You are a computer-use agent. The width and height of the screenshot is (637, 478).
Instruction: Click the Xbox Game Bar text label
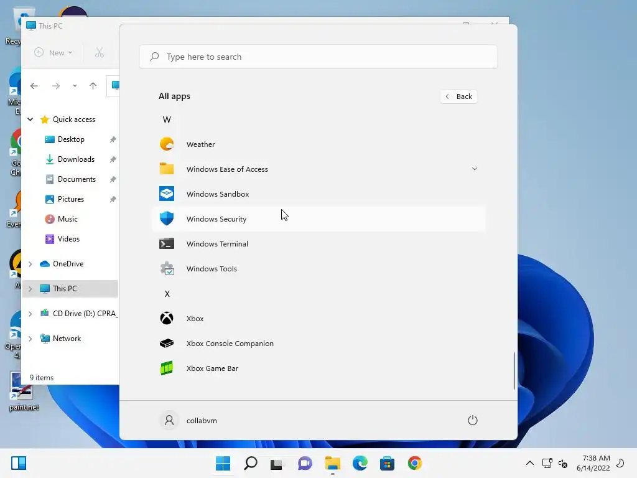(212, 368)
